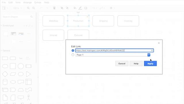Click the fill color bucket icon
This screenshot has width=184, height=104.
click(75, 8)
